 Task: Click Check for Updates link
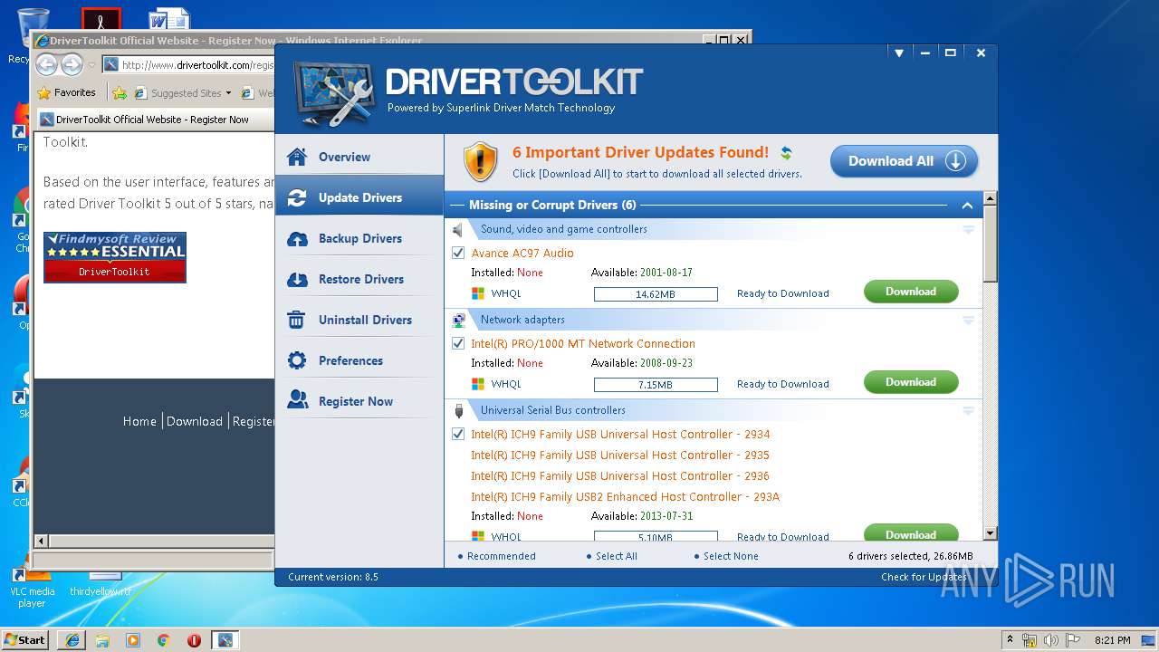(924, 577)
